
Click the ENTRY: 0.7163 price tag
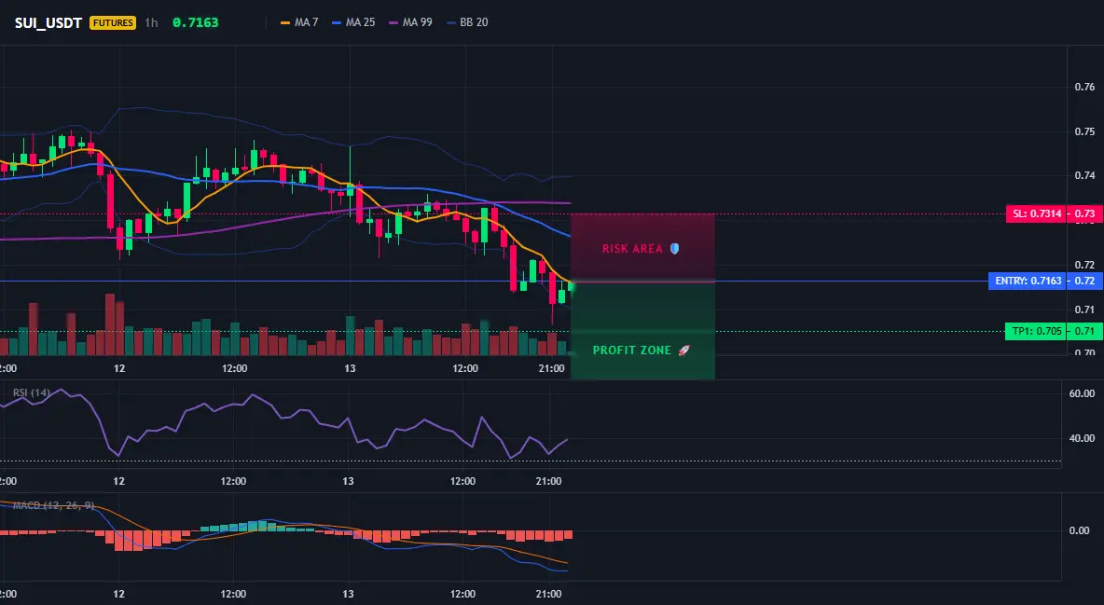[x=1027, y=281]
